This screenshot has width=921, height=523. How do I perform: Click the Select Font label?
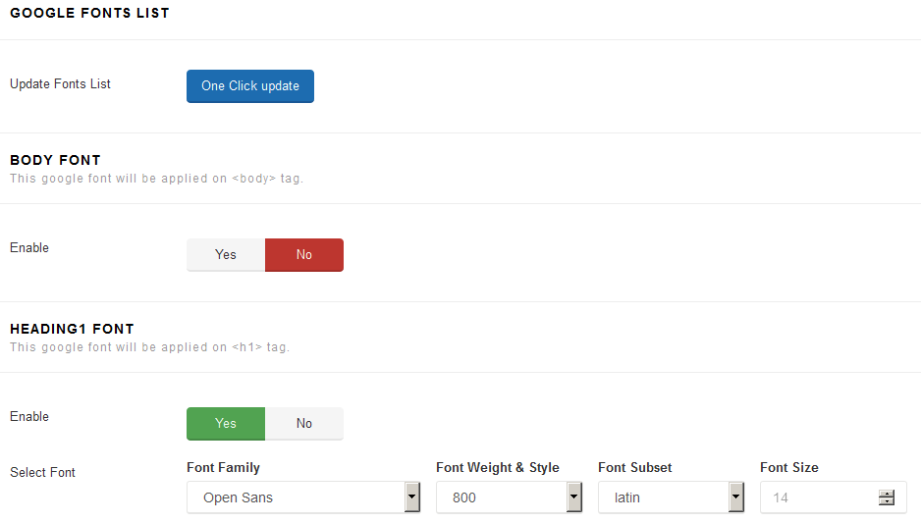click(42, 473)
